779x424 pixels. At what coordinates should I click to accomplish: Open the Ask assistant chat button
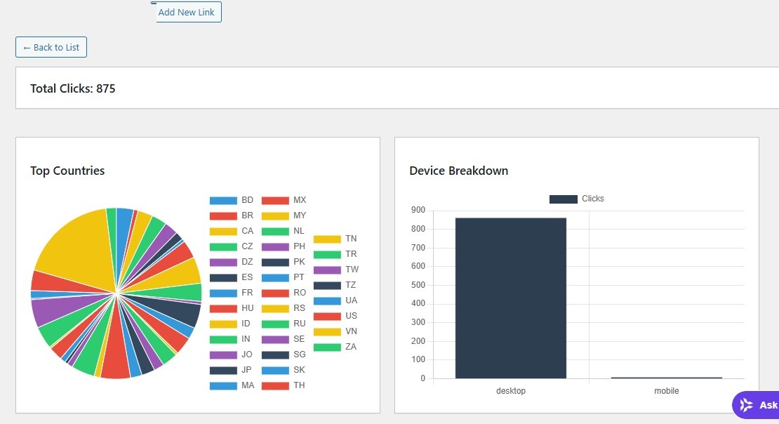(x=756, y=404)
